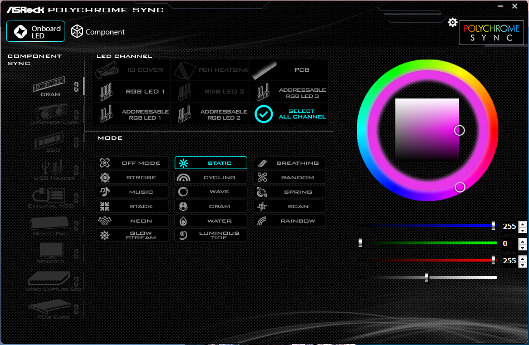
Task: Apply the Scan lighting mode
Action: 290,206
